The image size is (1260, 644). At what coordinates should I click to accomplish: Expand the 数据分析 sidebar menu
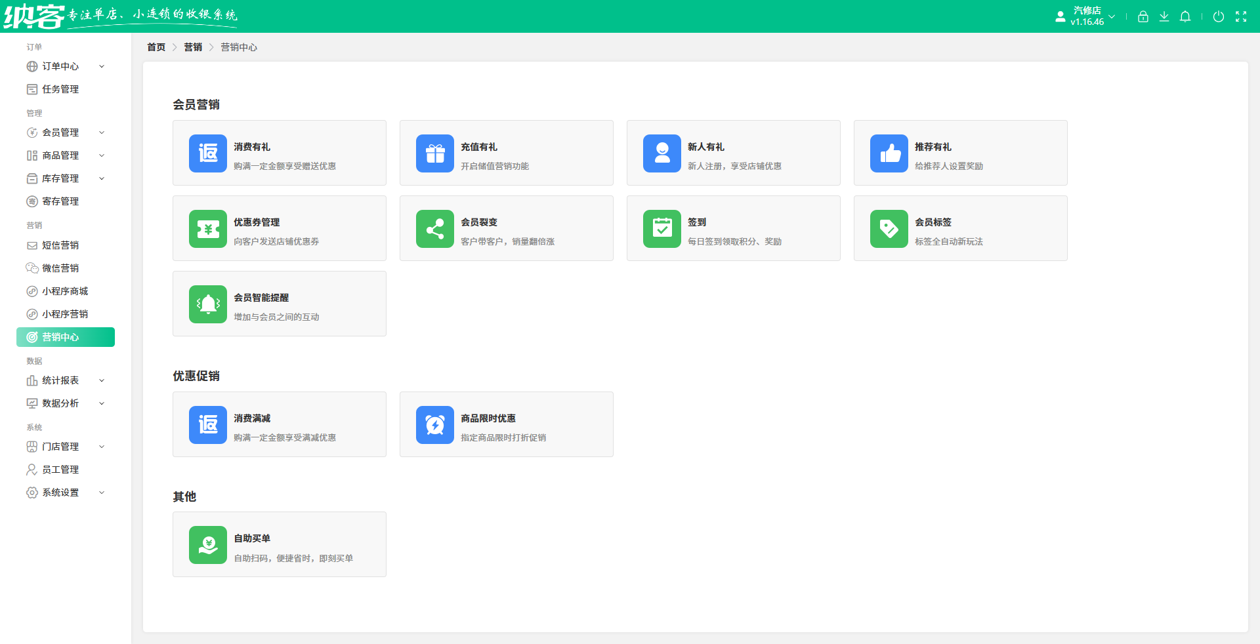(66, 403)
